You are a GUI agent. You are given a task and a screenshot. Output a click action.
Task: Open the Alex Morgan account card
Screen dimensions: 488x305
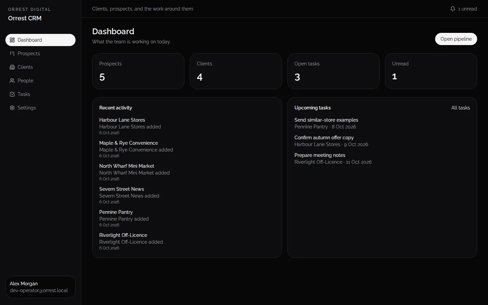40,287
